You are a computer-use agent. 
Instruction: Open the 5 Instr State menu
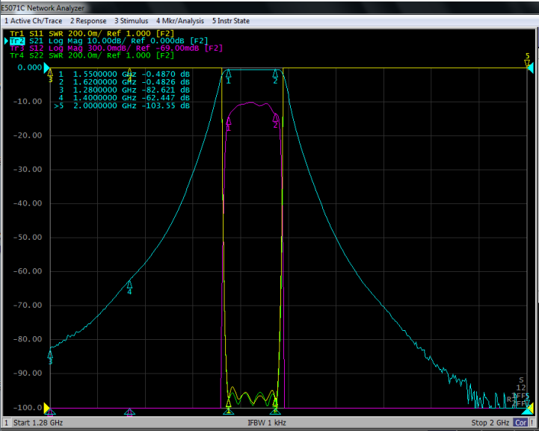tap(231, 21)
